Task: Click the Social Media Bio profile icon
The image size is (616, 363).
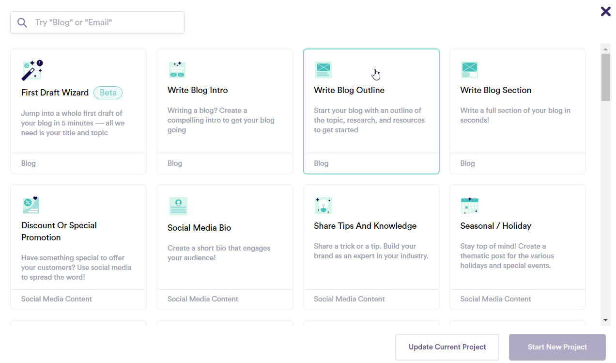Action: [178, 206]
